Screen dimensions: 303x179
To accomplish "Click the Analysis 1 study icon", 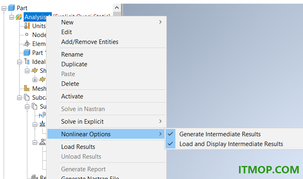I will 19,17.
